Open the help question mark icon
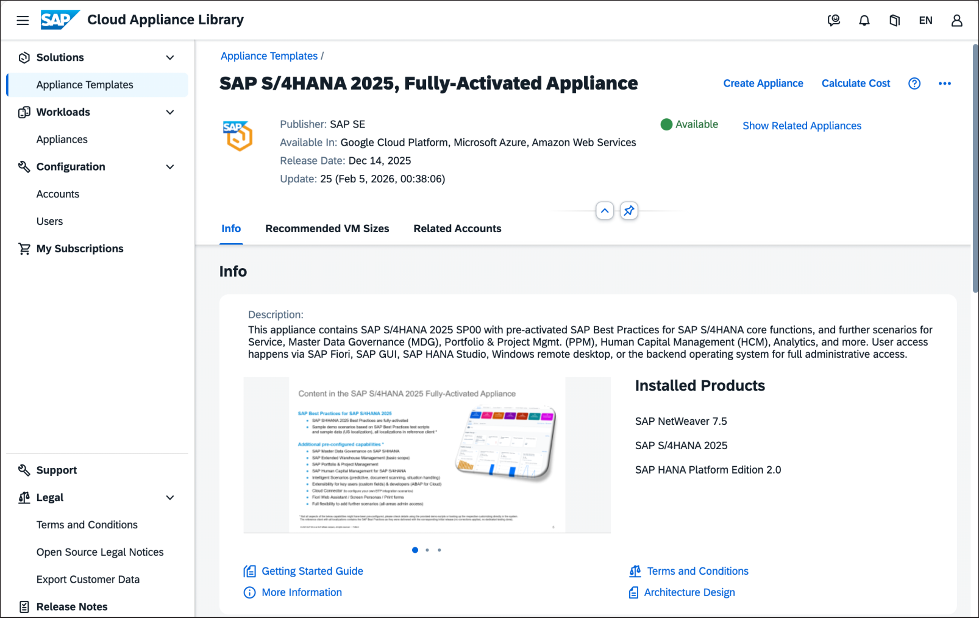Screen dimensions: 979x618 point(914,83)
